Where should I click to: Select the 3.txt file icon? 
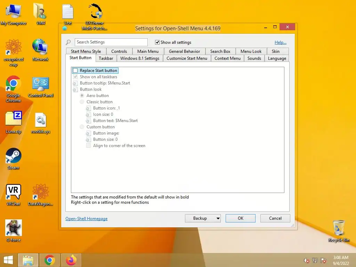click(68, 14)
